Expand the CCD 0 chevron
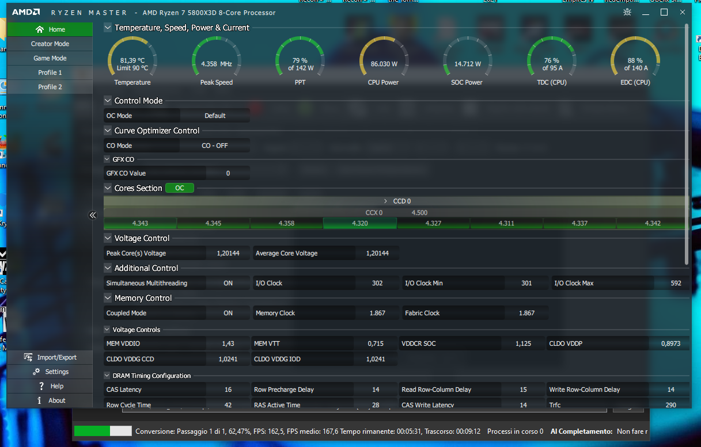Image resolution: width=701 pixels, height=447 pixels. (x=385, y=201)
